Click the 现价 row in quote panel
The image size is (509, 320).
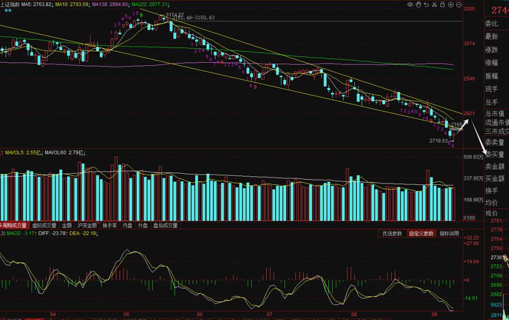point(492,213)
